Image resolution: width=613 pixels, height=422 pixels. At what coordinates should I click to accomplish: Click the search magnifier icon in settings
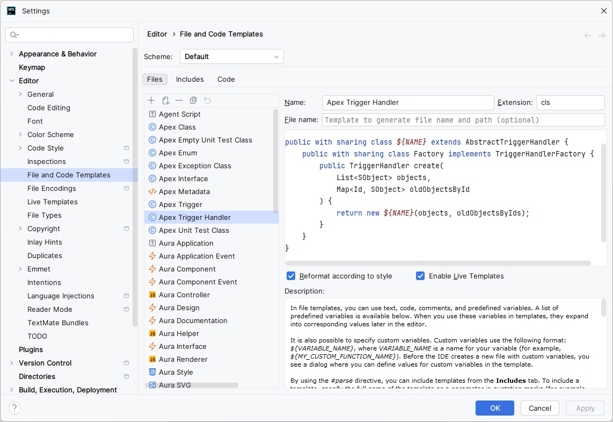click(x=14, y=35)
